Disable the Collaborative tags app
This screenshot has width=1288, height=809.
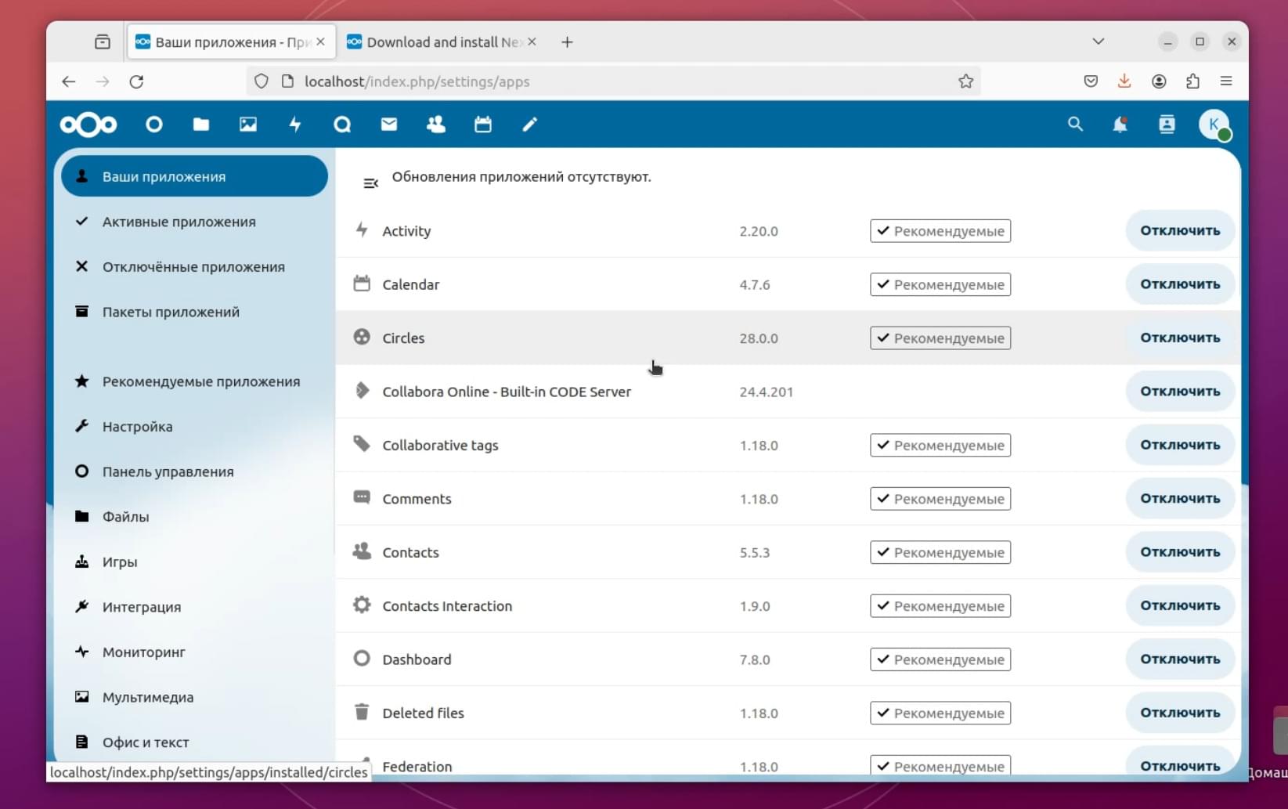tap(1180, 445)
